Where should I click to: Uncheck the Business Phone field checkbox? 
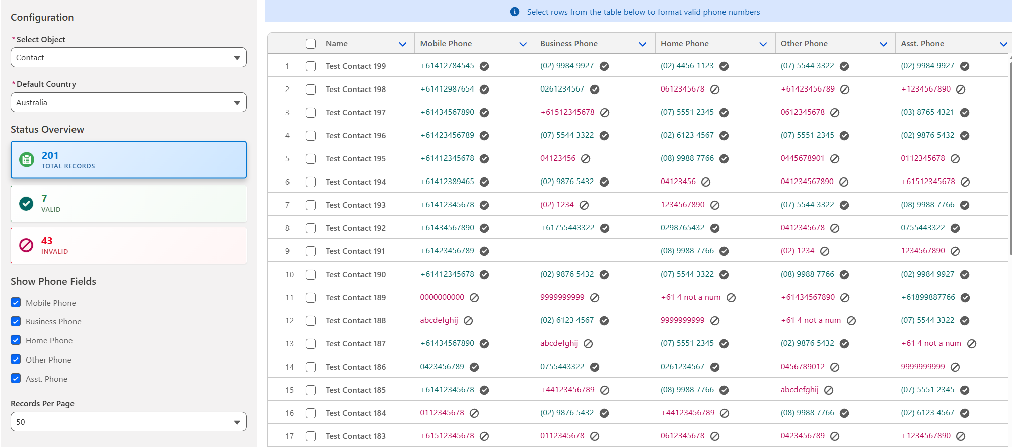[x=16, y=321]
